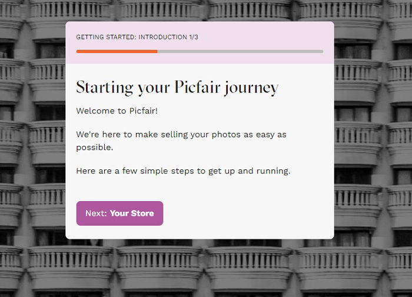Click the word Picfair in the heading
This screenshot has height=297, width=412.
(197, 87)
